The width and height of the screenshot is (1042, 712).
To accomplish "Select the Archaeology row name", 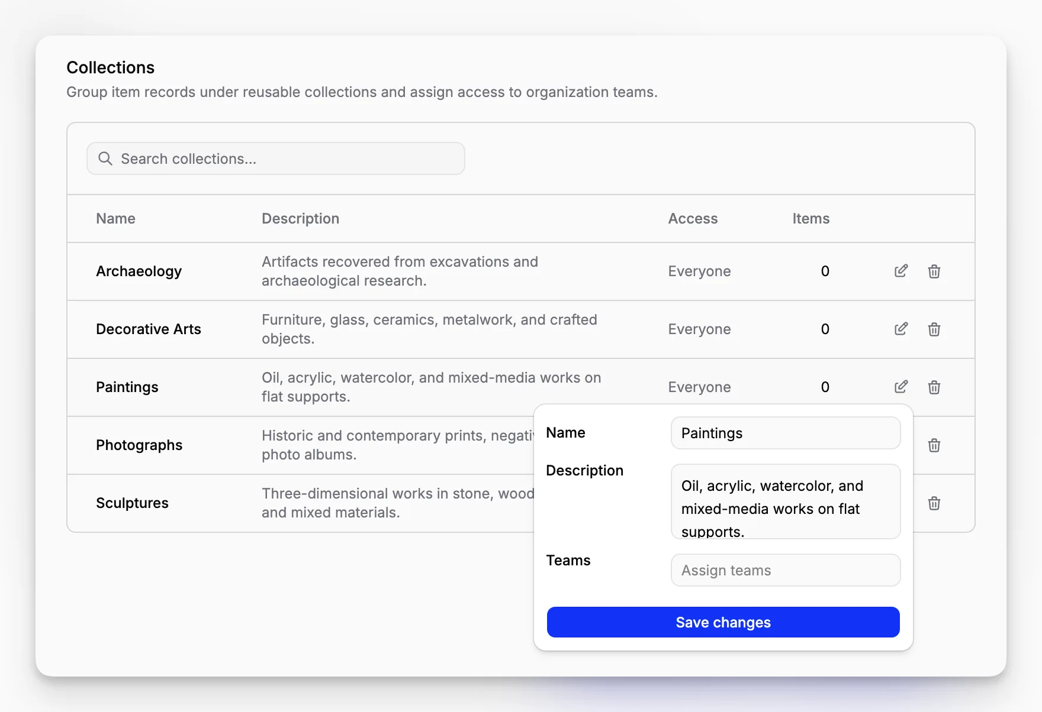I will pos(139,271).
